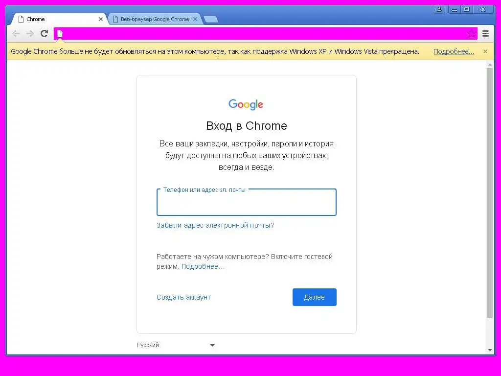Click the Google logo

(246, 105)
